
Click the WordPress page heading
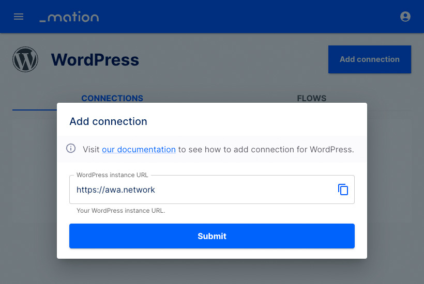(x=95, y=60)
